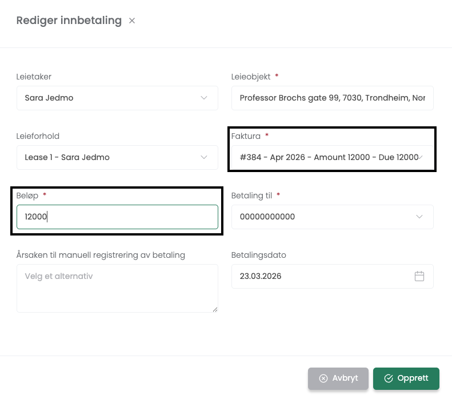Click the checkmark icon on Opprett
Image resolution: width=452 pixels, height=399 pixels.
click(x=389, y=378)
